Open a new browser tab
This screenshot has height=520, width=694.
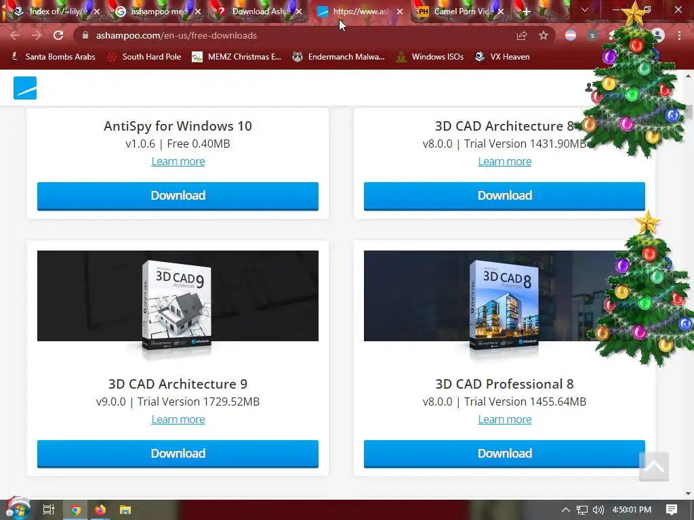526,12
